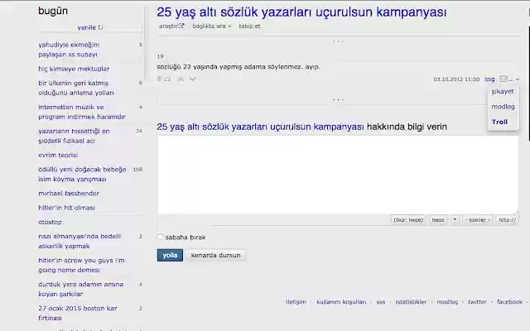Grab the text area corner handle
This screenshot has height=331, width=530.
coord(516,212)
